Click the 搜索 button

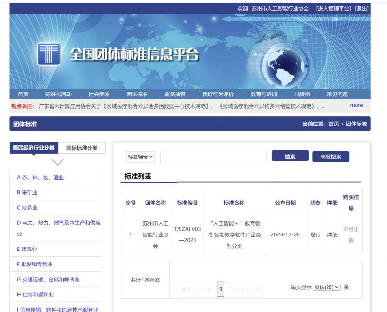290,156
